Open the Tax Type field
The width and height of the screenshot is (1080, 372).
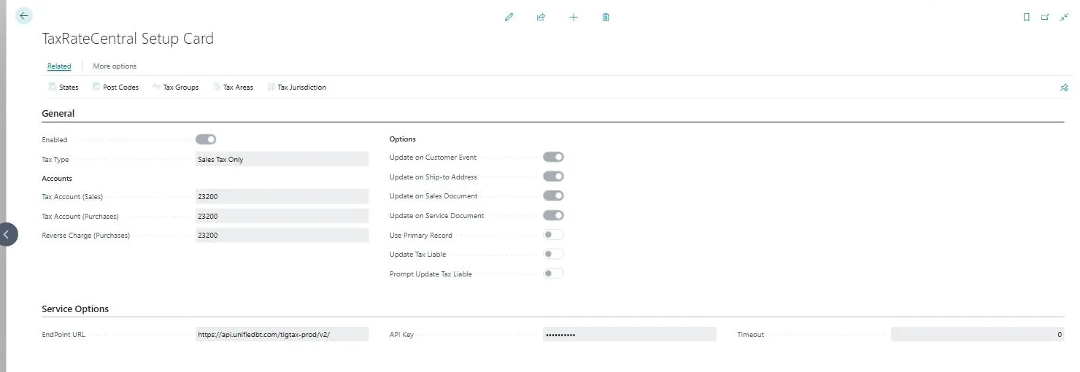coord(282,159)
